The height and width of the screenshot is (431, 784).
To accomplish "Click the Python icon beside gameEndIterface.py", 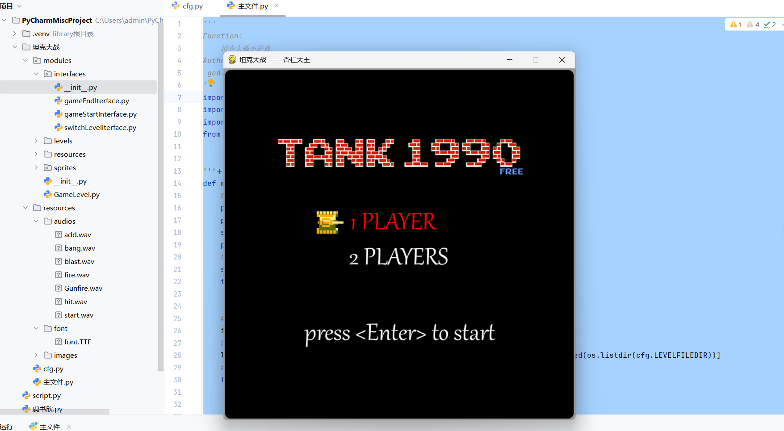I will 58,100.
